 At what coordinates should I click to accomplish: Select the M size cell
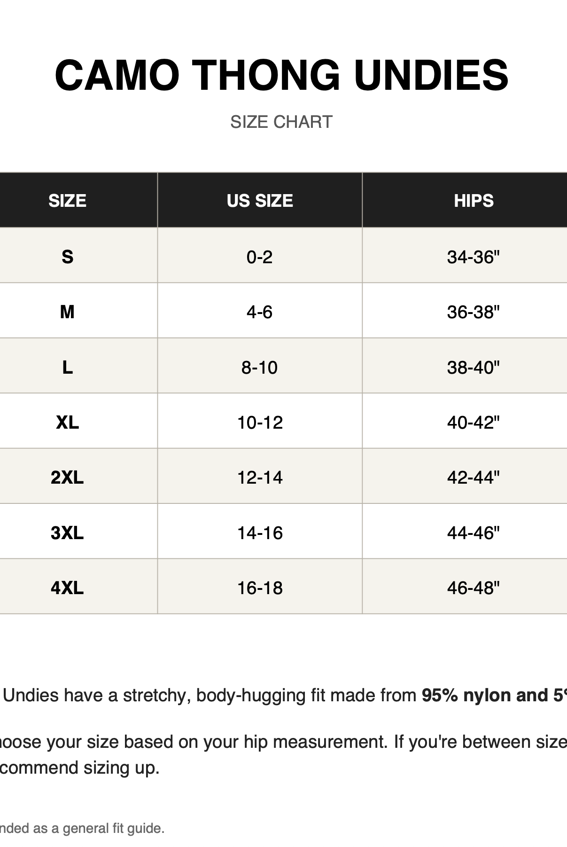coord(68,312)
